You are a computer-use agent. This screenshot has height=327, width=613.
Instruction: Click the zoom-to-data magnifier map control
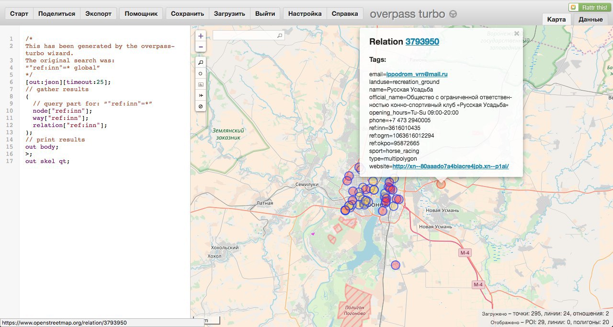[x=201, y=62]
